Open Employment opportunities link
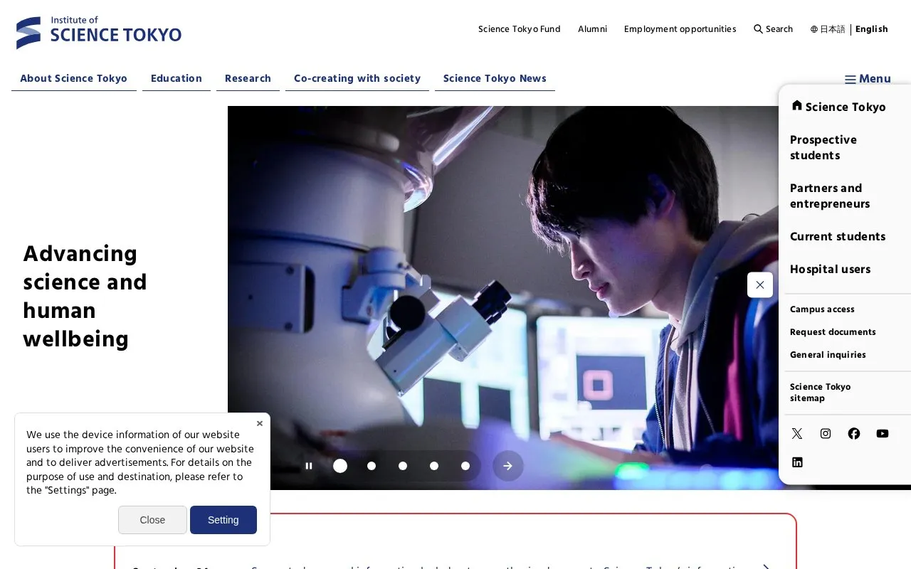Image resolution: width=911 pixels, height=569 pixels. click(680, 29)
